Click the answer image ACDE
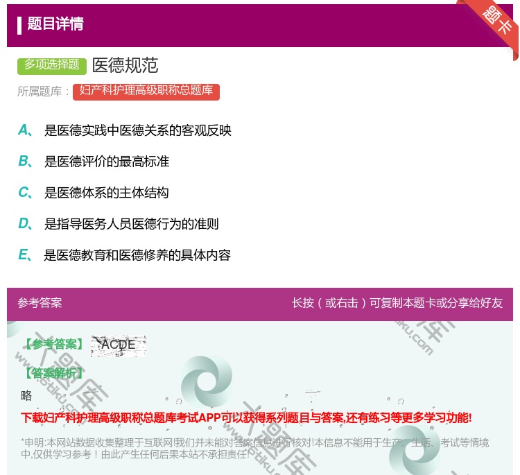The image size is (520, 475). (119, 346)
